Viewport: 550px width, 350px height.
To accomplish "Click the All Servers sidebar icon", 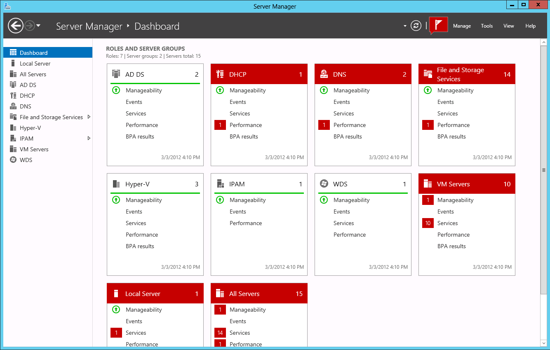I will 13,74.
